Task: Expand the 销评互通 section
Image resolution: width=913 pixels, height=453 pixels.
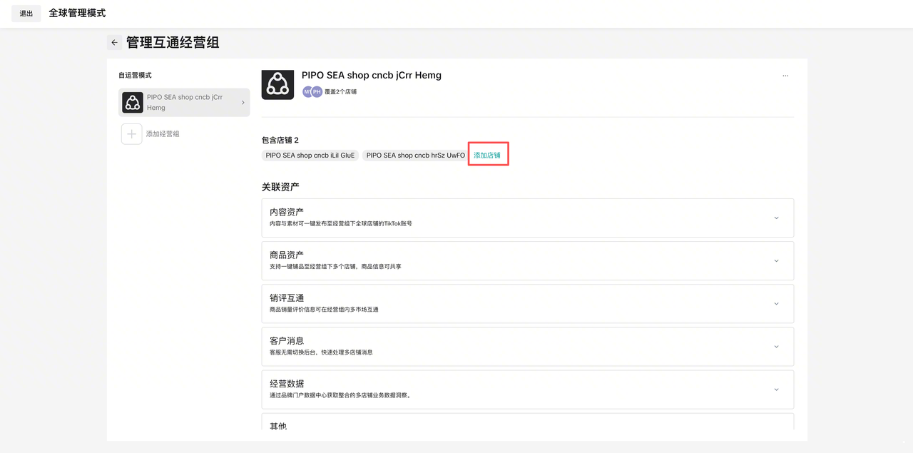Action: [776, 303]
